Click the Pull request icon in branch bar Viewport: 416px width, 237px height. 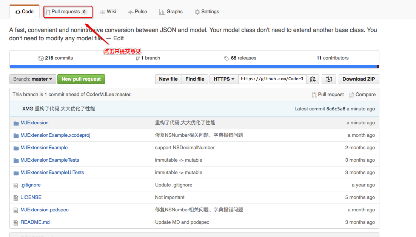point(314,95)
